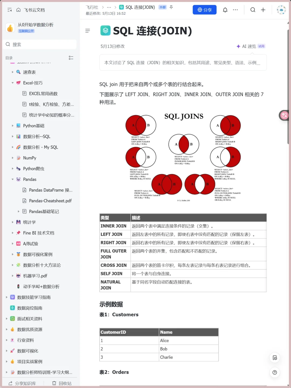Viewport: 291px width, 388px height.
Task: Open the top bar more options (...) menu
Action: (235, 10)
